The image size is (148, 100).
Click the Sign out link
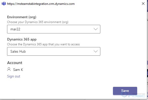14,76
